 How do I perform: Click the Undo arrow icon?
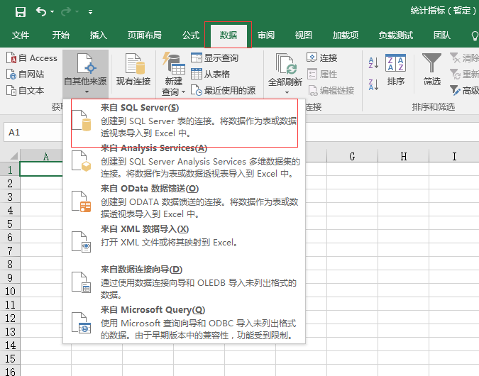click(x=41, y=11)
